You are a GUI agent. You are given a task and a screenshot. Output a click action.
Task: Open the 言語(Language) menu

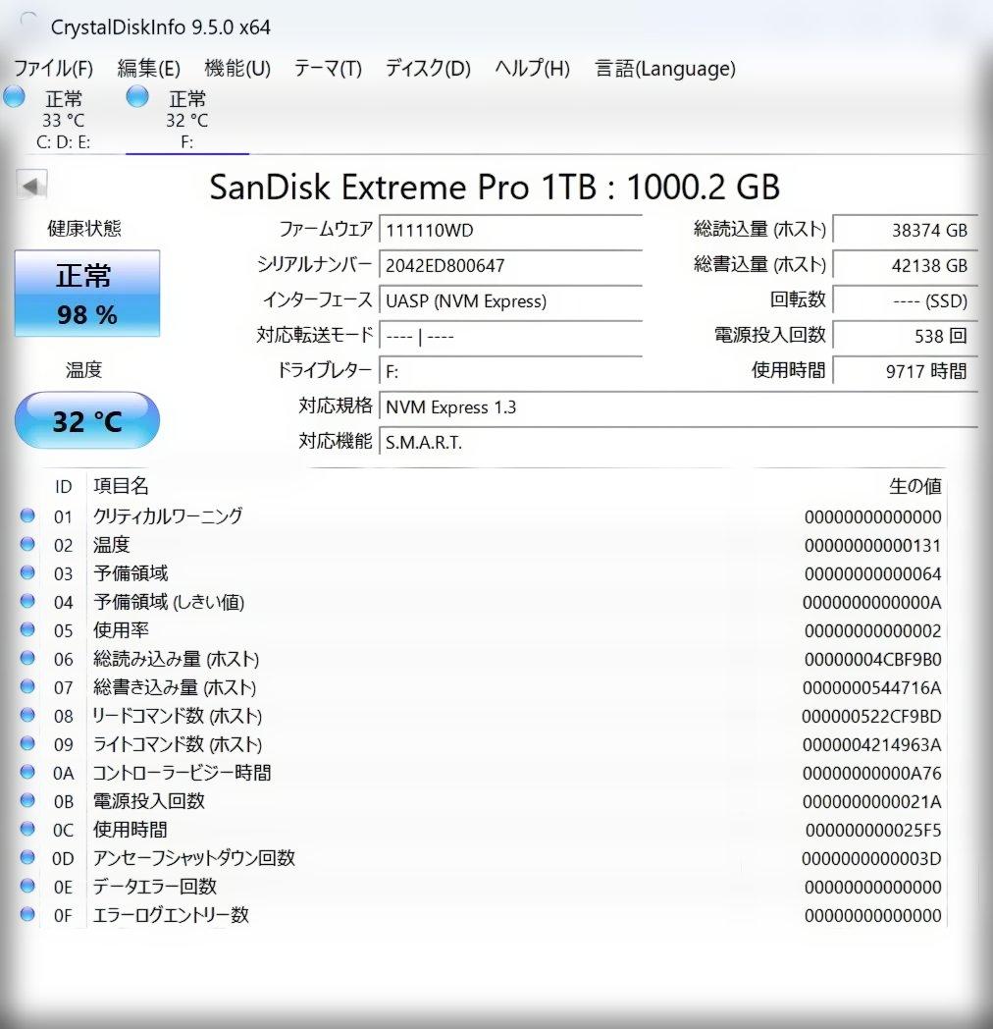click(663, 69)
